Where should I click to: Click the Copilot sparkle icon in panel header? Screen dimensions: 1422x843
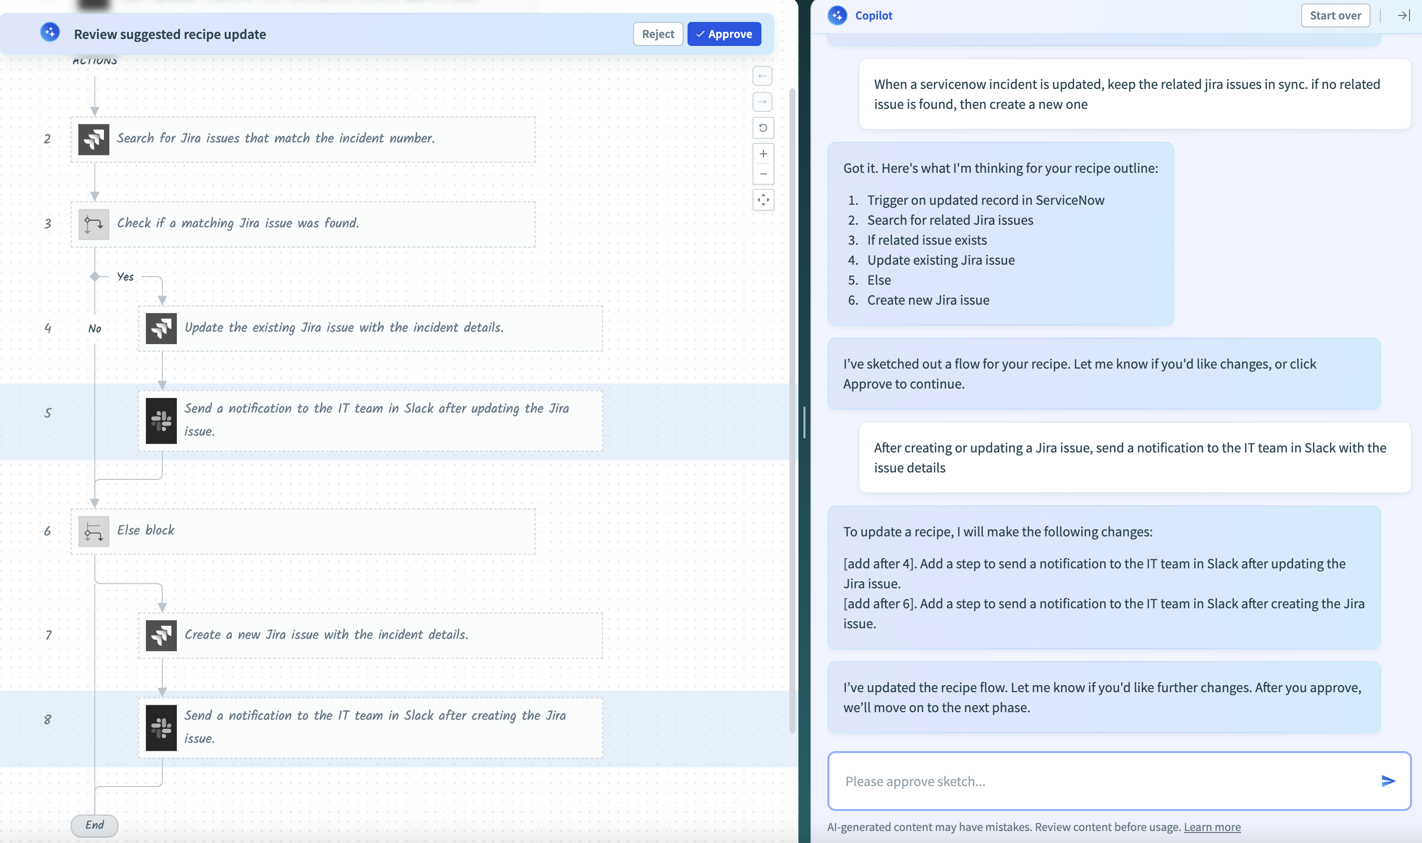point(837,15)
